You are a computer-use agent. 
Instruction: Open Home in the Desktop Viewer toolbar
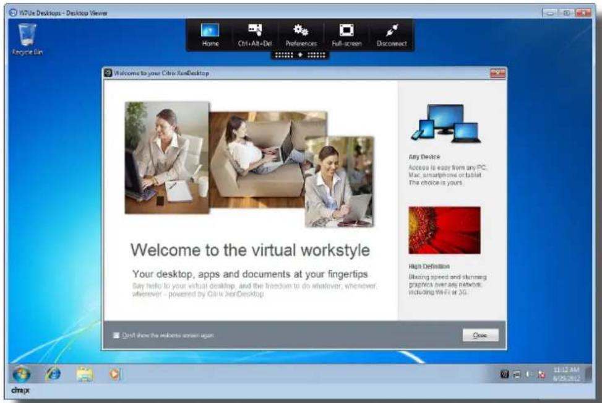pos(210,35)
